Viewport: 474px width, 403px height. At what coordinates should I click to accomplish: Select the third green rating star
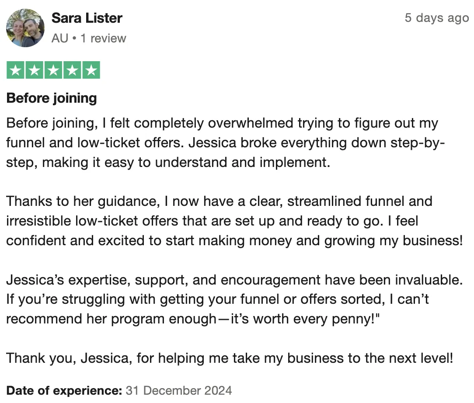[53, 70]
